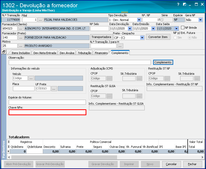206x169 pixels.
Task: Click the Filial code field
Action: [x=30, y=20]
